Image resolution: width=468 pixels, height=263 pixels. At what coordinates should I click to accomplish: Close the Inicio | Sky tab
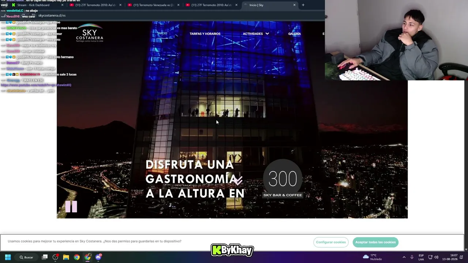[294, 5]
